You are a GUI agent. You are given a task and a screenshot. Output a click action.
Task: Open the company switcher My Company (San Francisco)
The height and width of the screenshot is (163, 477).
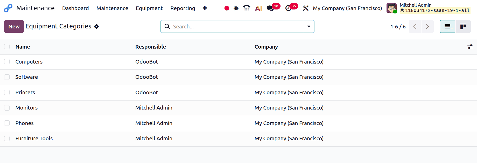[x=347, y=8]
